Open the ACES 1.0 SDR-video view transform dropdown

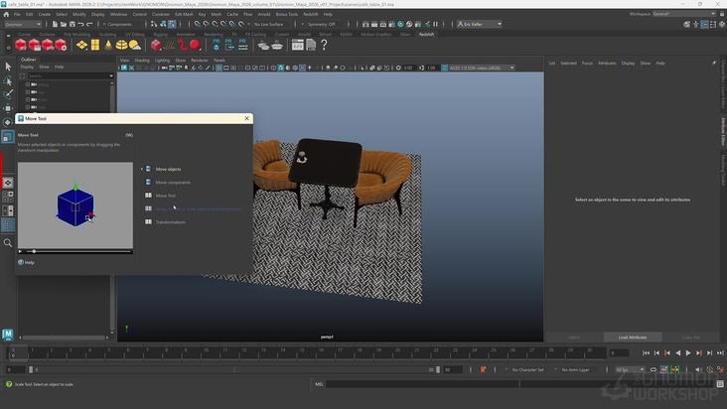(x=482, y=68)
